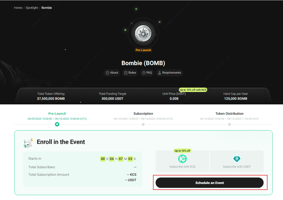This screenshot has height=200, width=283.
Task: Click the countdown minutes value 07
Action: click(121, 159)
